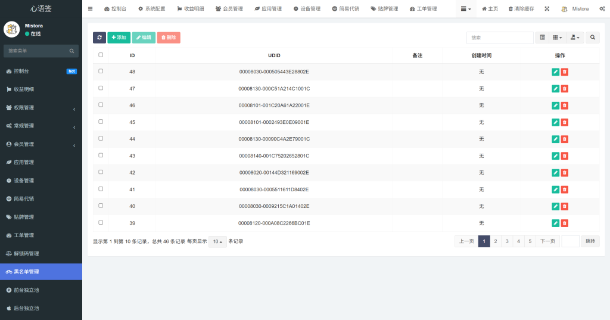Expand 常规管理 in the sidebar

pyautogui.click(x=41, y=126)
